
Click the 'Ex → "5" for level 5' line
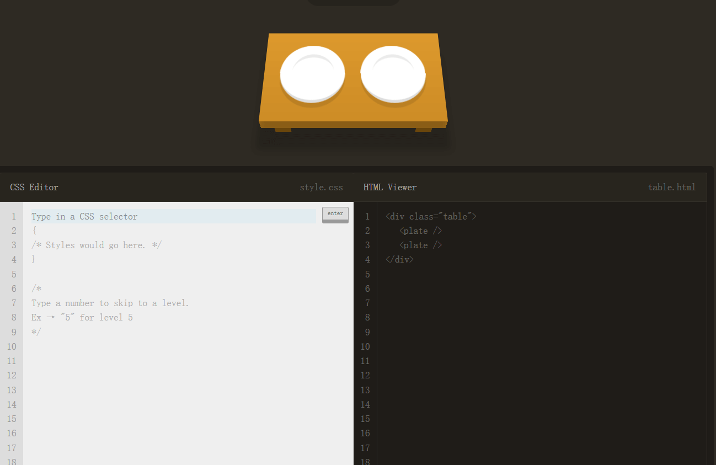tap(82, 317)
